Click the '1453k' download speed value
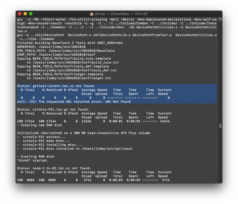The image size is (238, 204). (x=86, y=121)
